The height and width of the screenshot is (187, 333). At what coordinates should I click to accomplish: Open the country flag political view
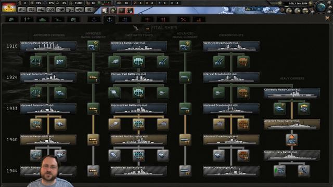[9, 7]
